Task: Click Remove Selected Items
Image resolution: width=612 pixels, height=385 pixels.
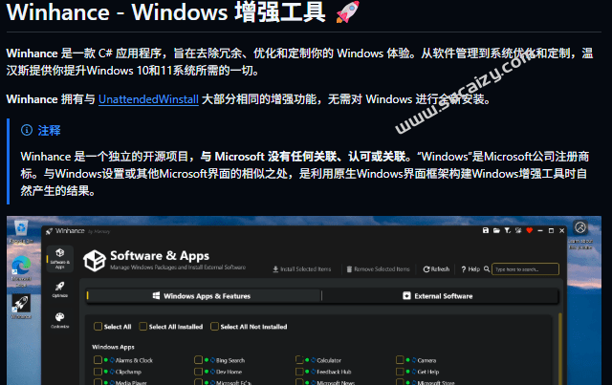Action: point(379,269)
